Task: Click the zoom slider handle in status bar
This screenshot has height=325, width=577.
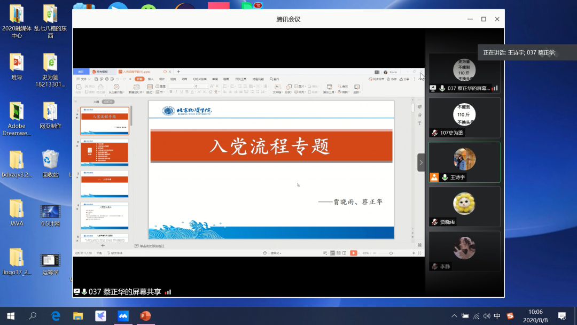Action: (x=391, y=253)
